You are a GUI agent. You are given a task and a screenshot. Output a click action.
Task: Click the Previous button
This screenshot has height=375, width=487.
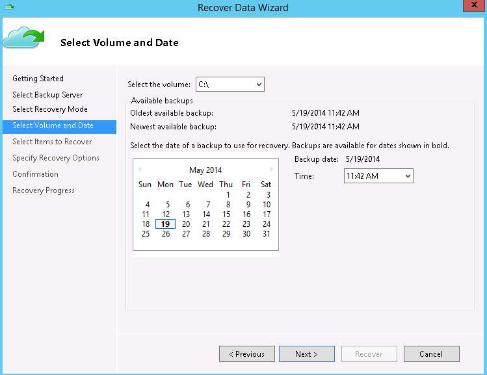pos(247,354)
